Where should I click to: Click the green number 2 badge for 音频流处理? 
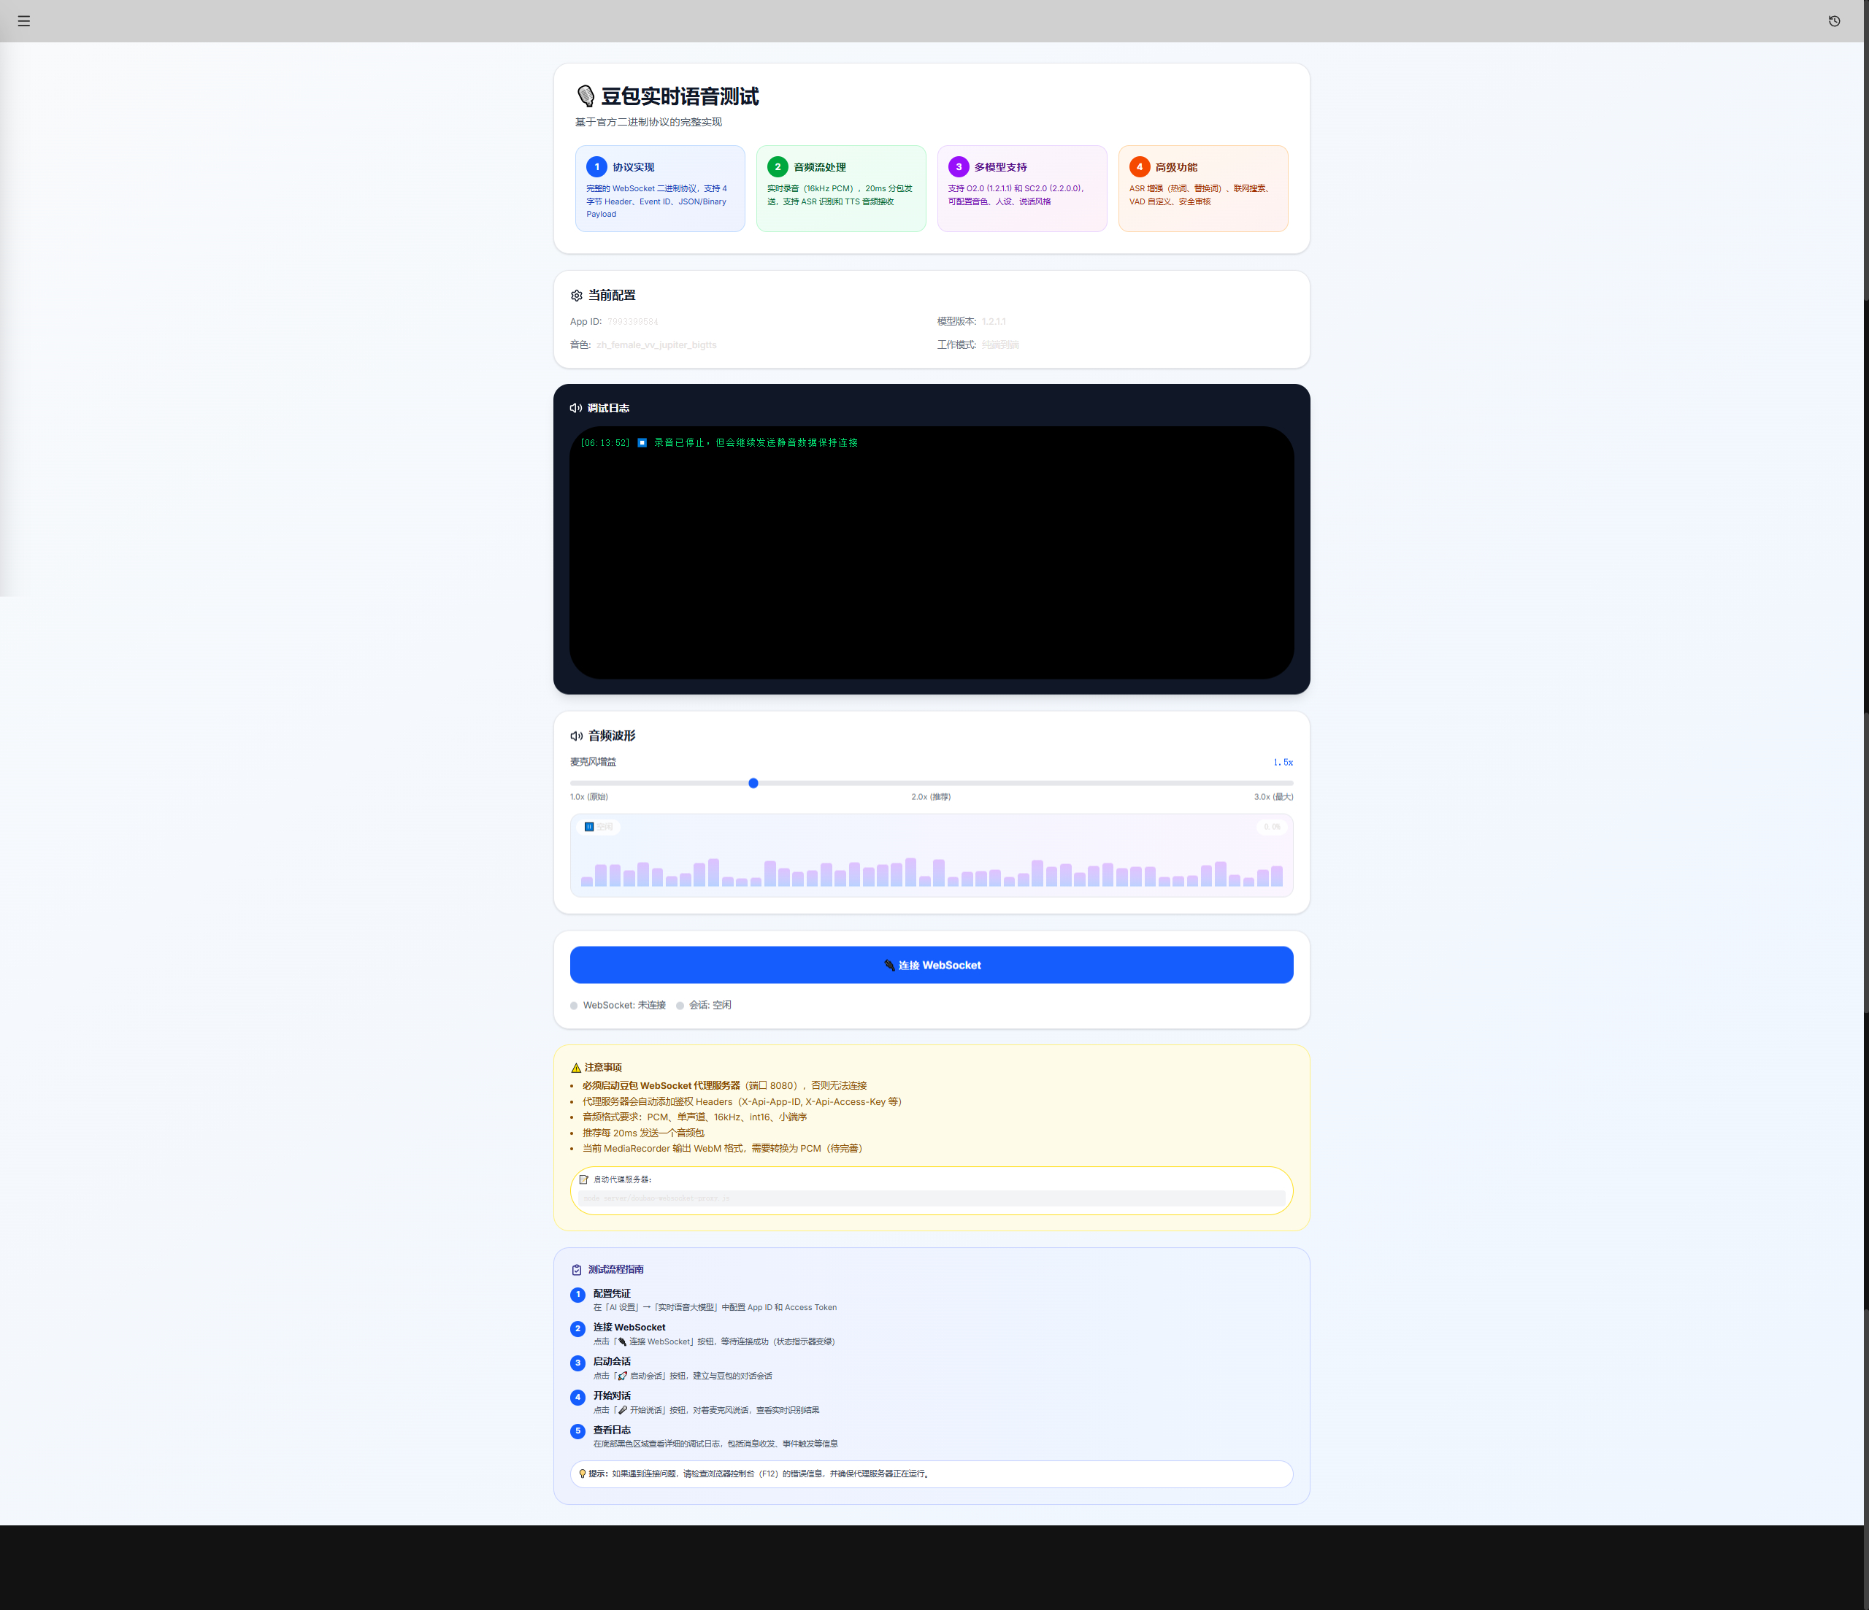778,167
